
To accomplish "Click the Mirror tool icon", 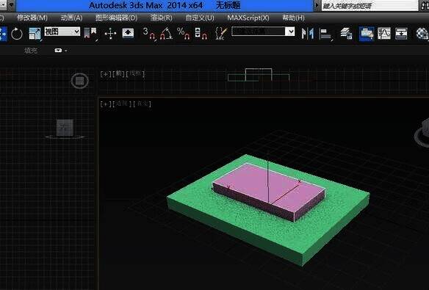I will [308, 33].
